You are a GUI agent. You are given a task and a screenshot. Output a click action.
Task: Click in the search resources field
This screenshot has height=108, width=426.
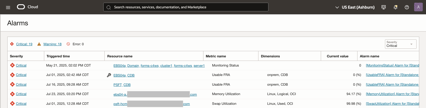pyautogui.click(x=186, y=7)
